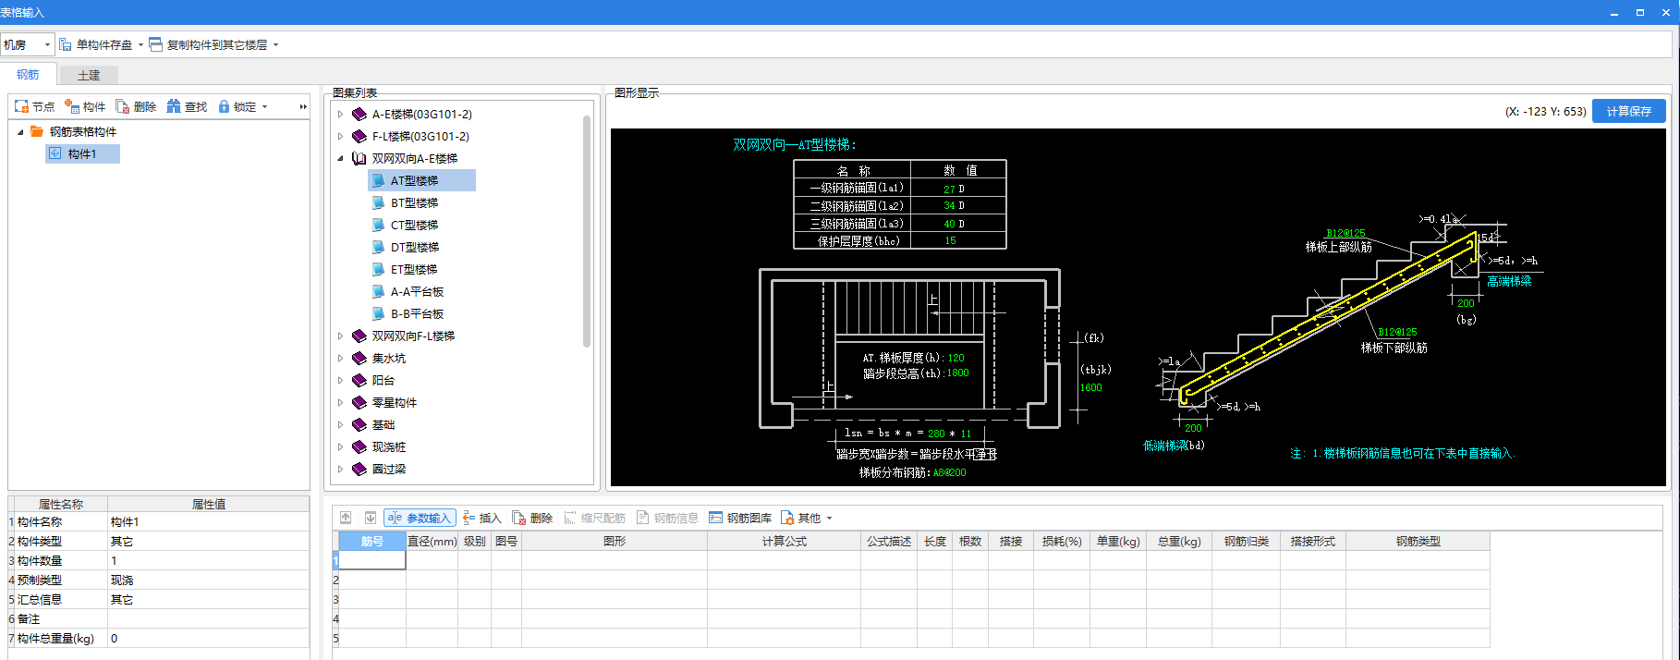
Task: Click the 计算保存 button
Action: click(x=1629, y=111)
